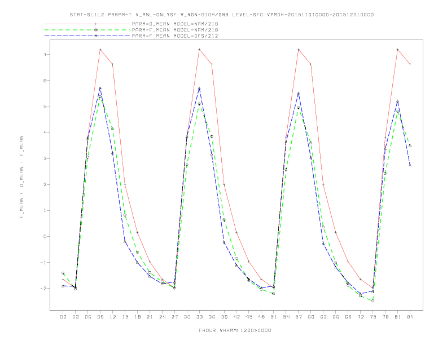Click y-axis tick value 5
The width and height of the screenshot is (447, 345).
point(45,107)
